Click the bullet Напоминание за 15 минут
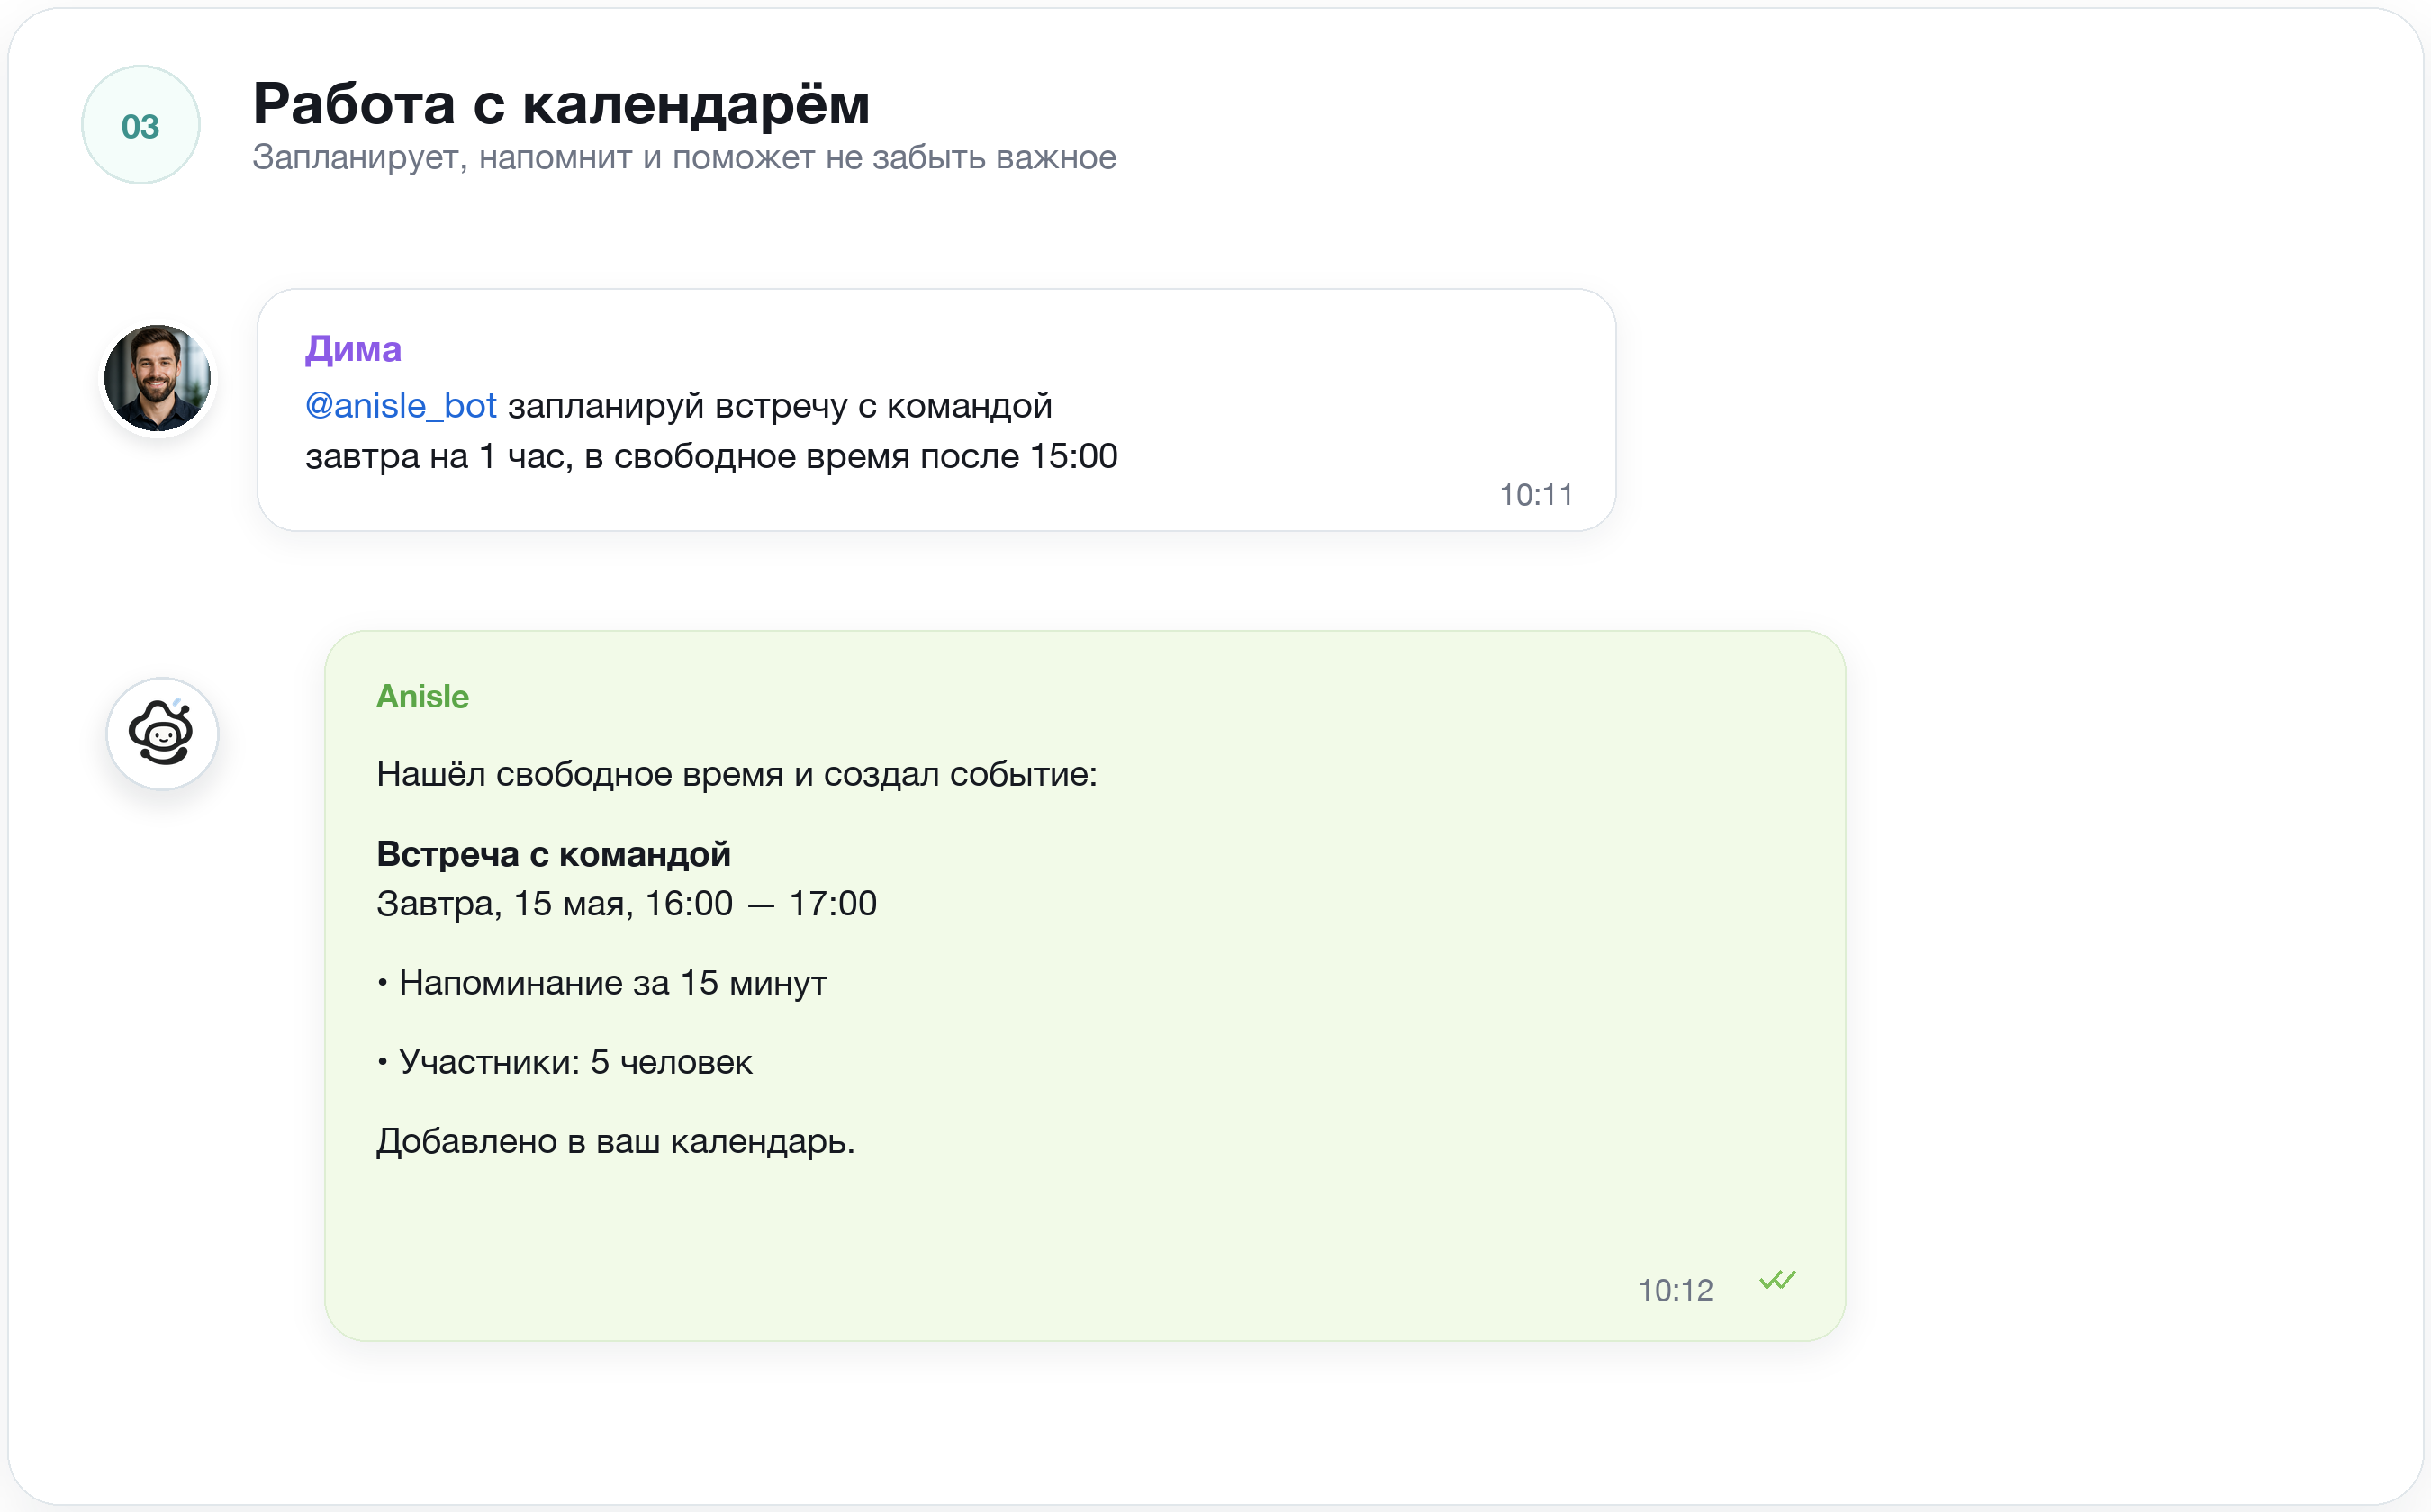The height and width of the screenshot is (1512, 2431). [x=602, y=983]
